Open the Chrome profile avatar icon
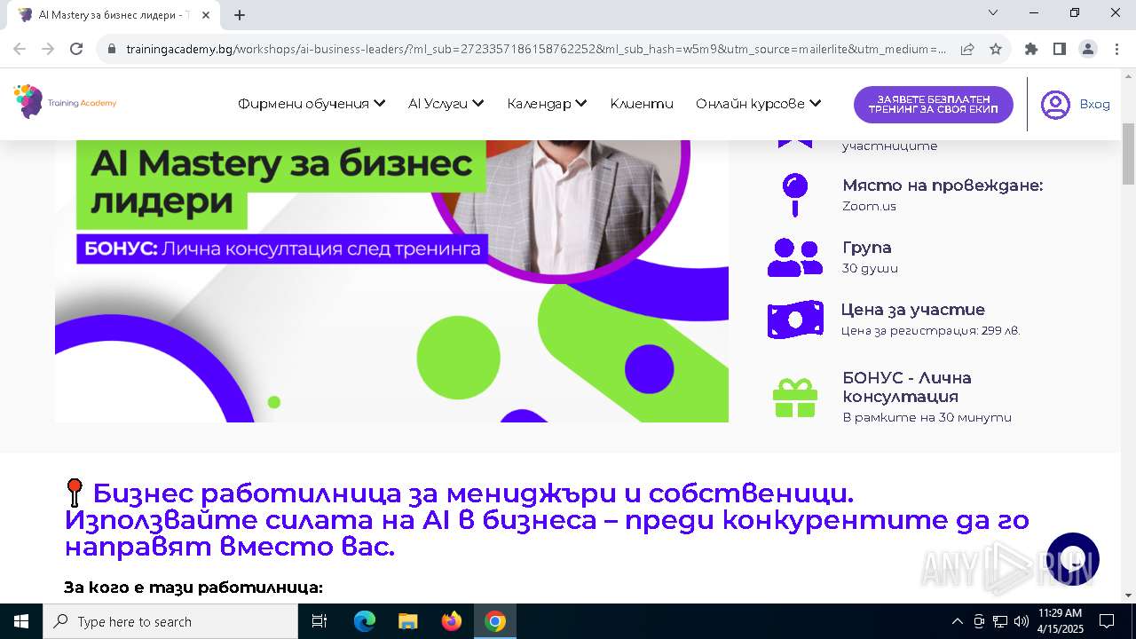The width and height of the screenshot is (1136, 639). (x=1088, y=49)
